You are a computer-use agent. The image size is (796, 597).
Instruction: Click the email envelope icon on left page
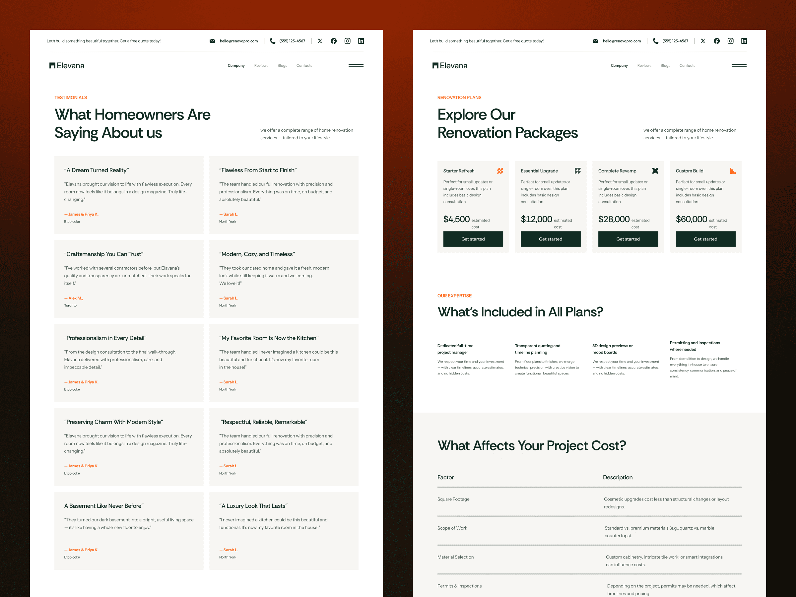212,41
